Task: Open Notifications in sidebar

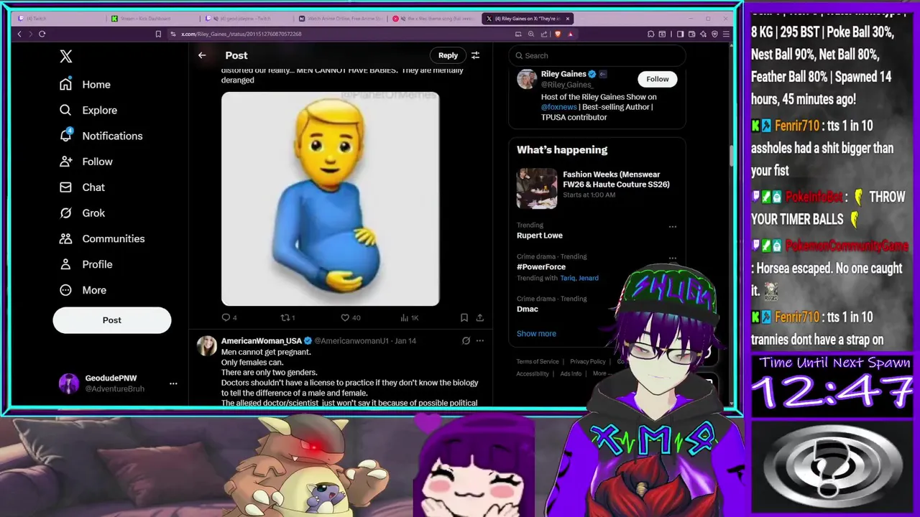Action: (101, 136)
